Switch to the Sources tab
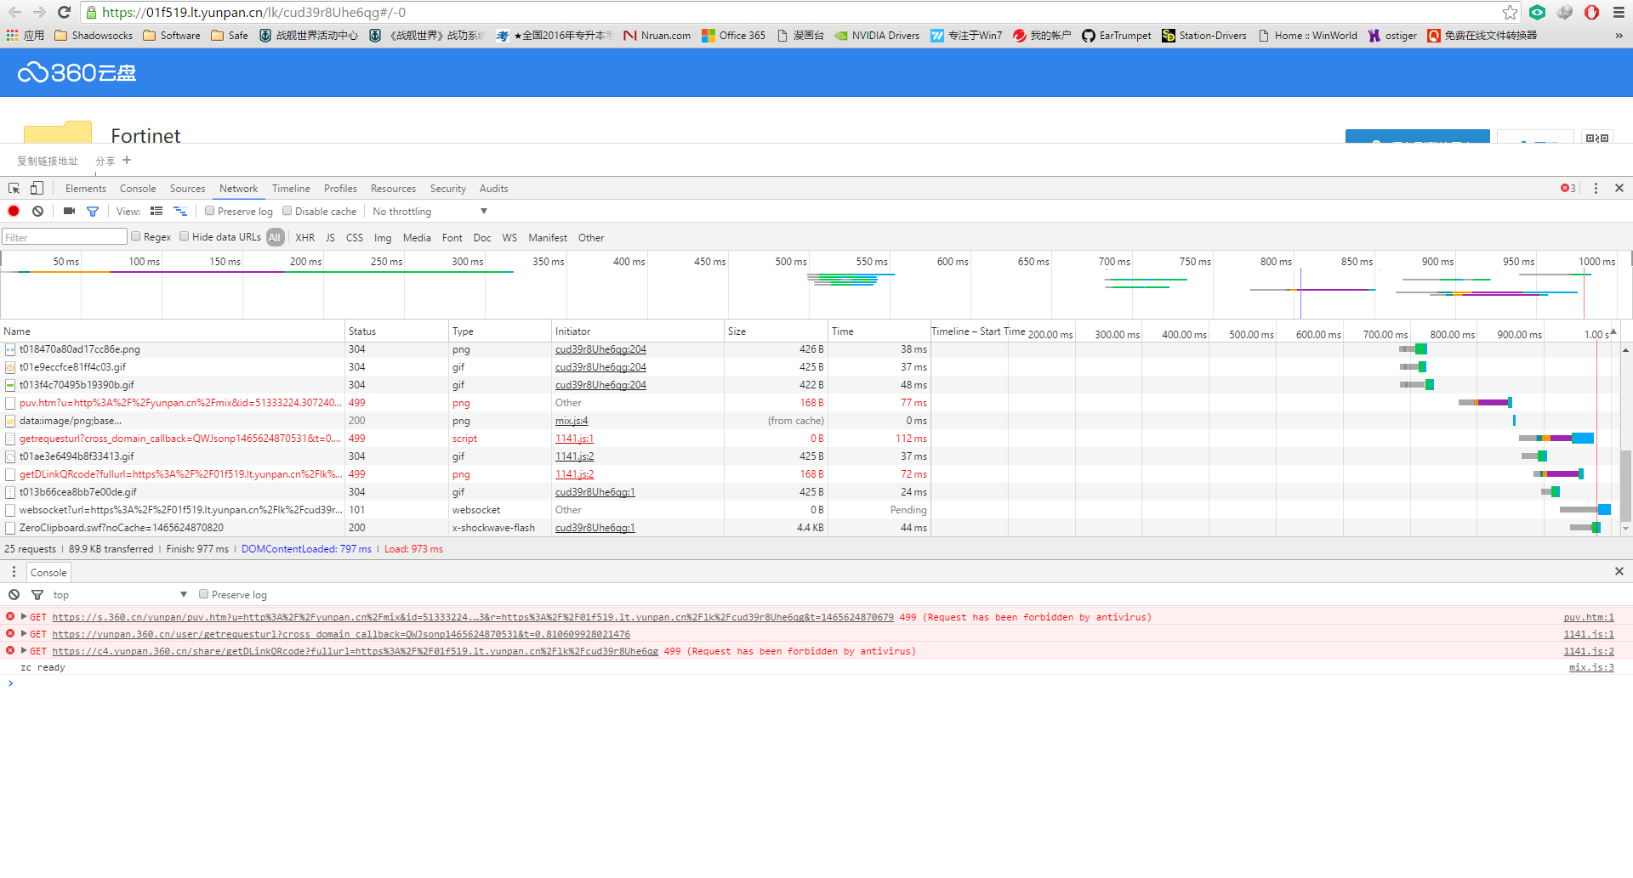 [187, 189]
